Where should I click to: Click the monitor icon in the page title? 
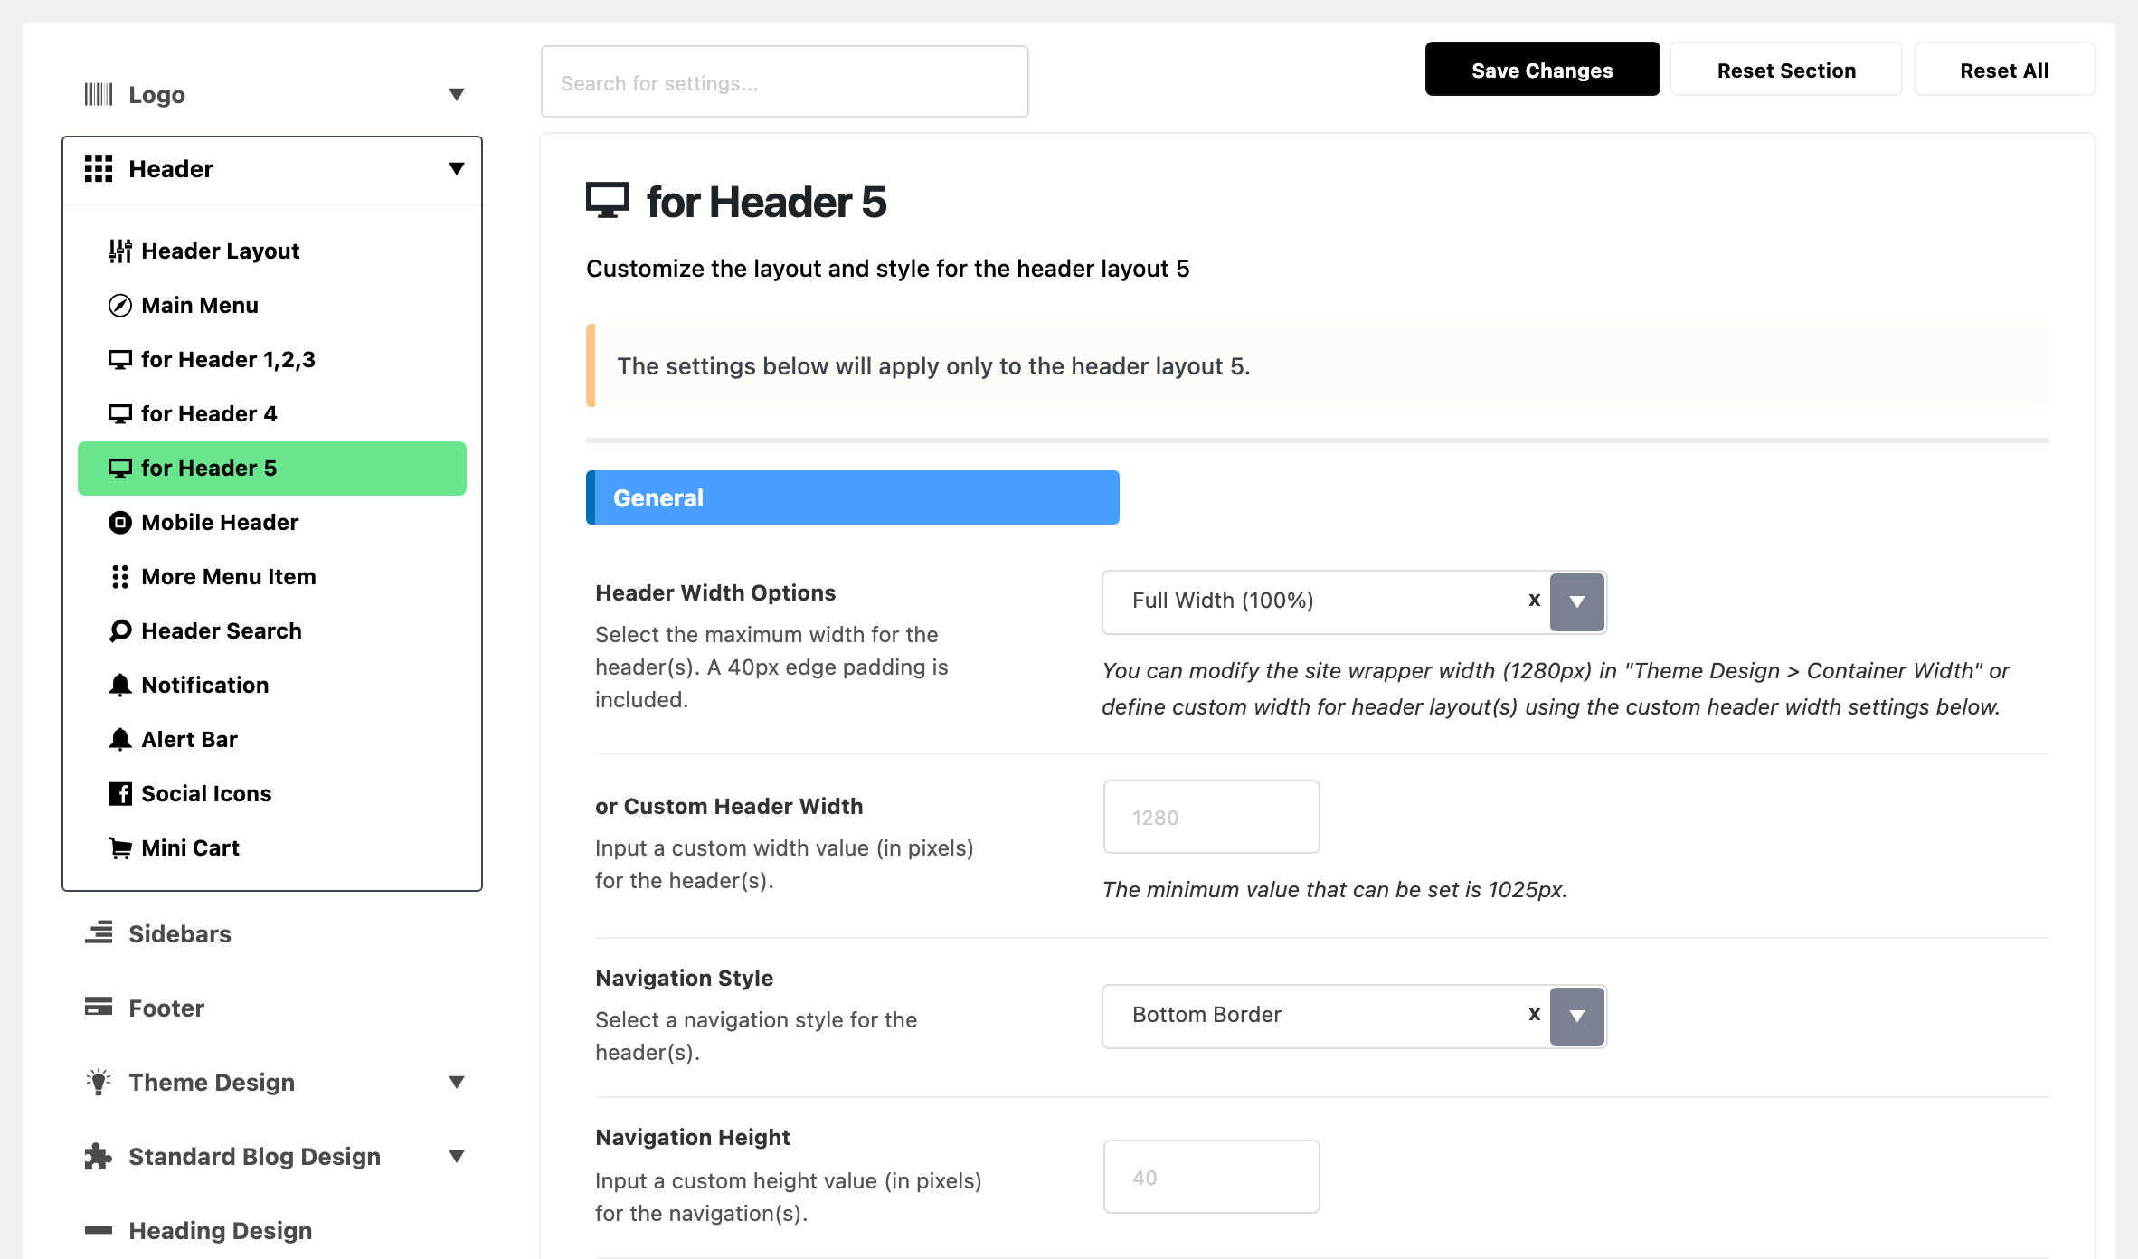[607, 200]
